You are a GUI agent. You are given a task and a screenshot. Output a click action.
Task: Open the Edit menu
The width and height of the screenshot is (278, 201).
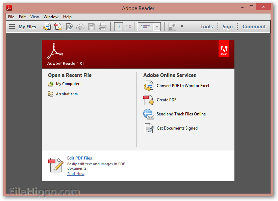(x=22, y=17)
